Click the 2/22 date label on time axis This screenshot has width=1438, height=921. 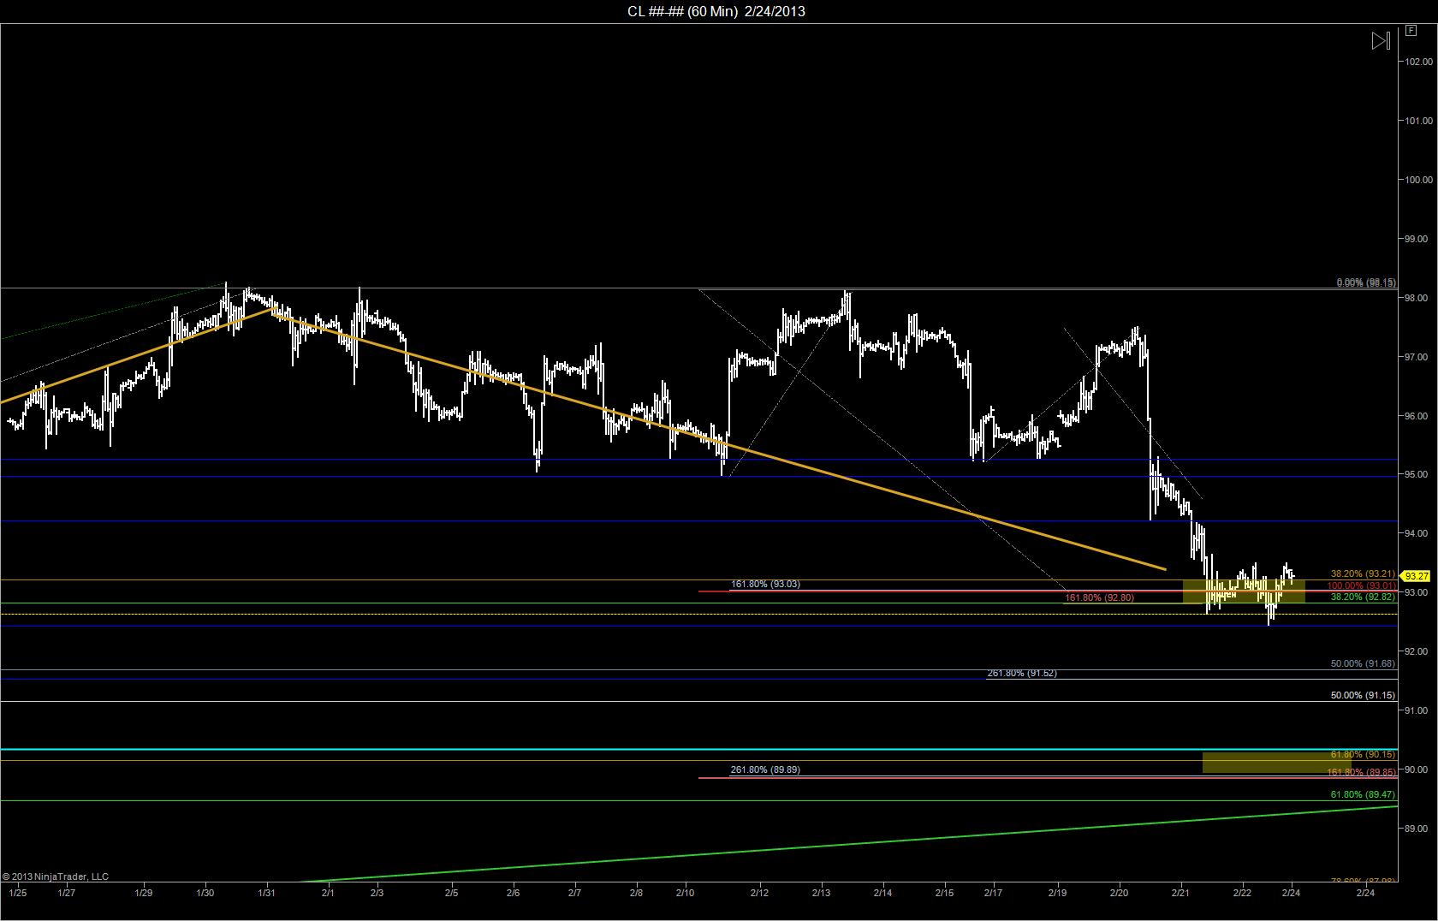point(1242,893)
